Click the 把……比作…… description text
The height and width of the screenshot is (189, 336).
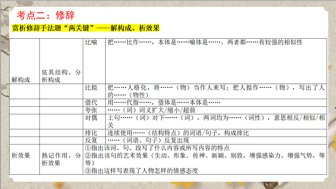(x=205, y=42)
